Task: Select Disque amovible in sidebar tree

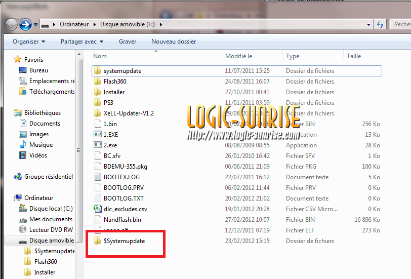Action: [x=52, y=241]
